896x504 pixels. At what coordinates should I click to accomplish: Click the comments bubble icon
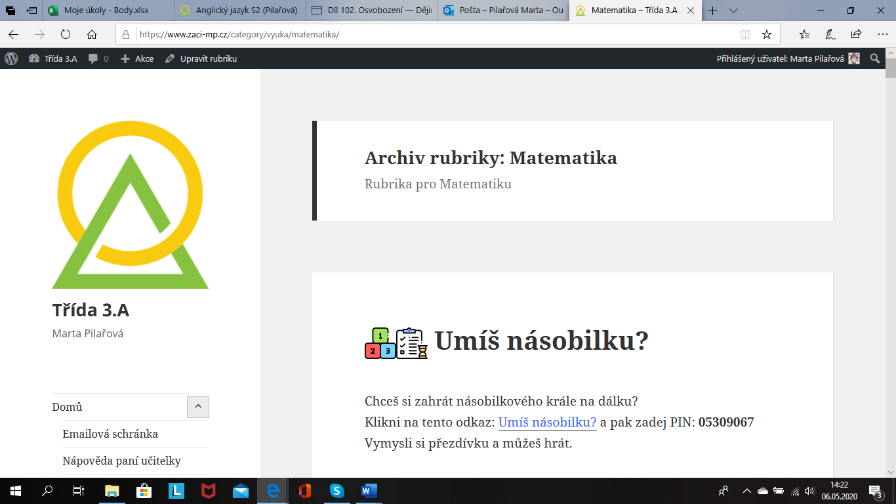tap(94, 58)
